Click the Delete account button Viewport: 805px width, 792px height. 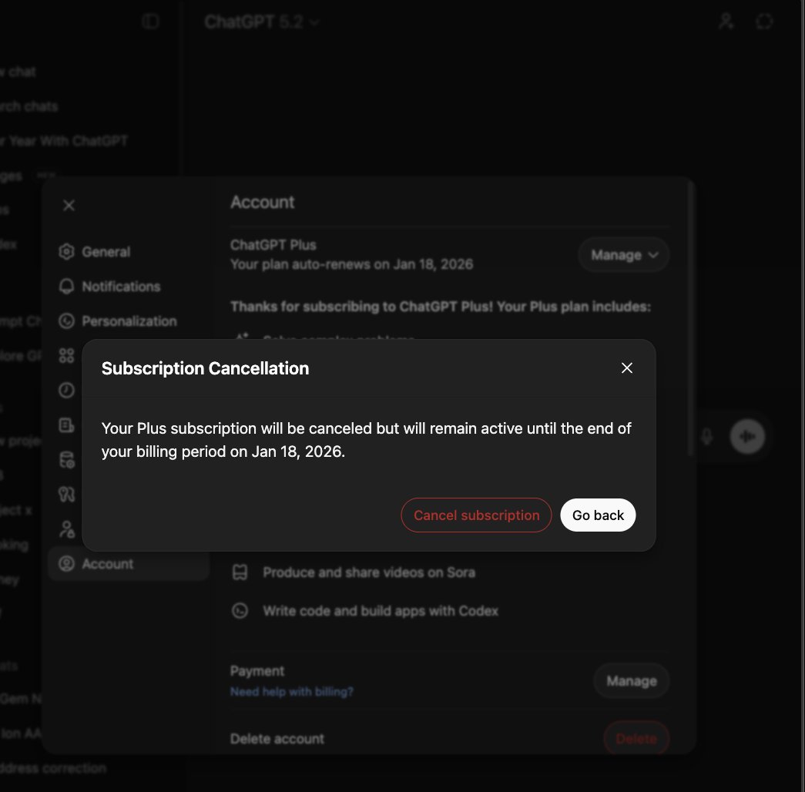(x=636, y=738)
